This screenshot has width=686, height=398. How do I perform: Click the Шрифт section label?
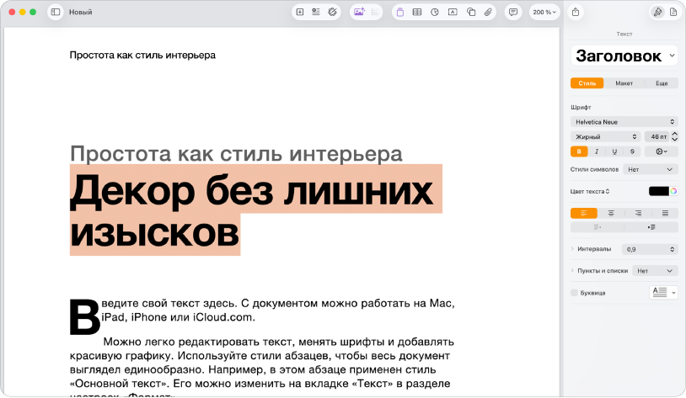click(x=581, y=107)
